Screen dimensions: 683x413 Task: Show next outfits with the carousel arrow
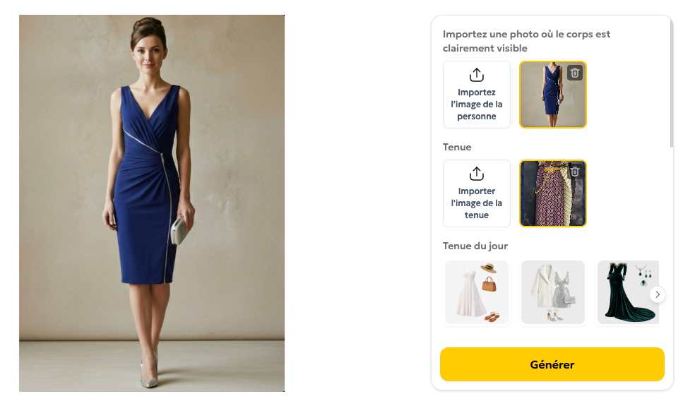point(657,294)
